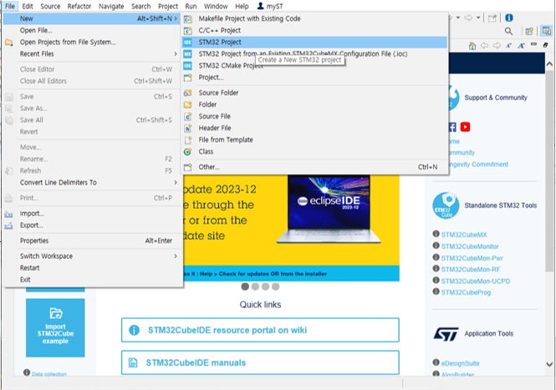This screenshot has height=390, width=556.
Task: Click the Import icon in File menu
Action: click(x=9, y=214)
